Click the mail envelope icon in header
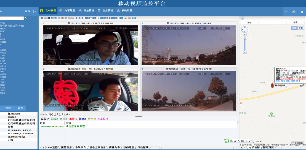 tap(35, 11)
